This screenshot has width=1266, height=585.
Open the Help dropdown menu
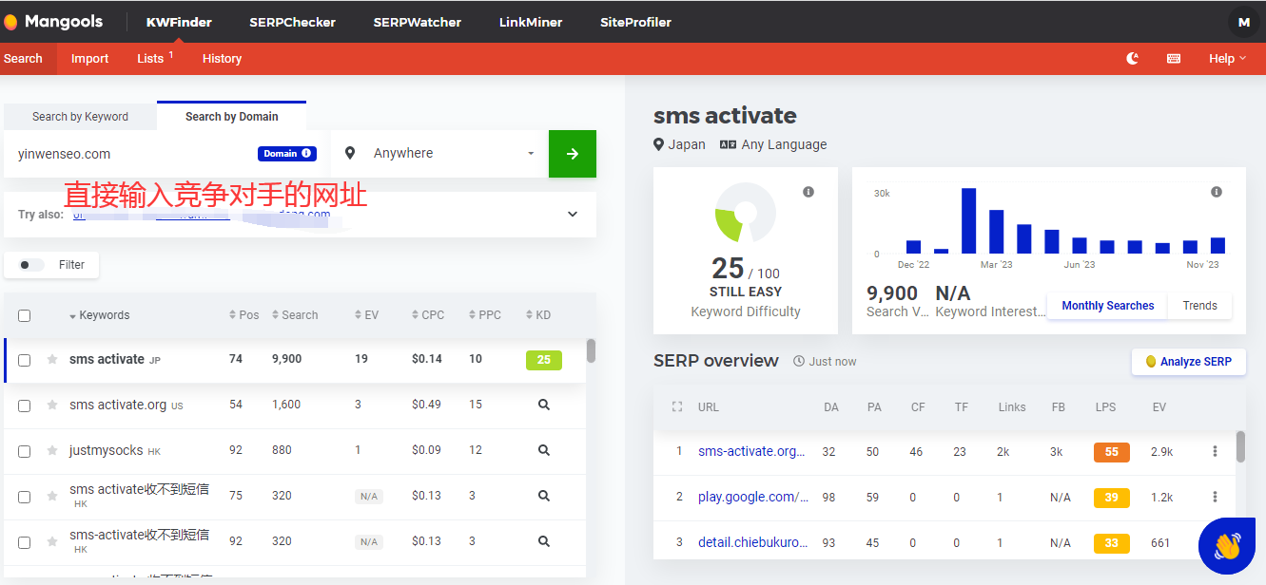(x=1226, y=59)
